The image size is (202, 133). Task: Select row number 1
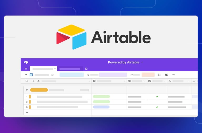coord(27,96)
